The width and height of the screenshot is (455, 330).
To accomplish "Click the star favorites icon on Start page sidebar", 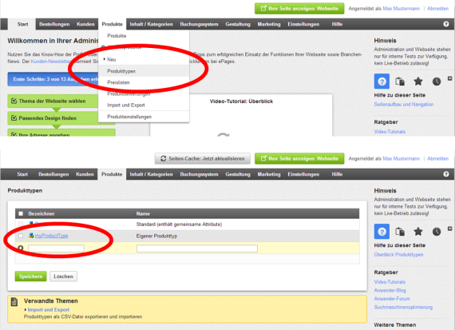I will [x=418, y=82].
